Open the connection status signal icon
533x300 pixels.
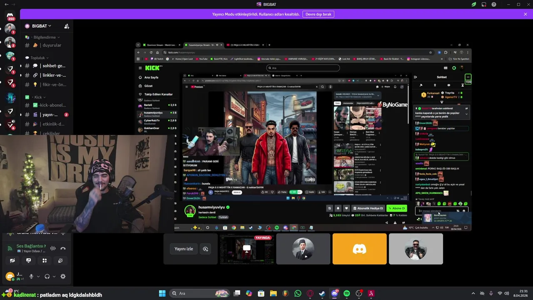[10, 248]
